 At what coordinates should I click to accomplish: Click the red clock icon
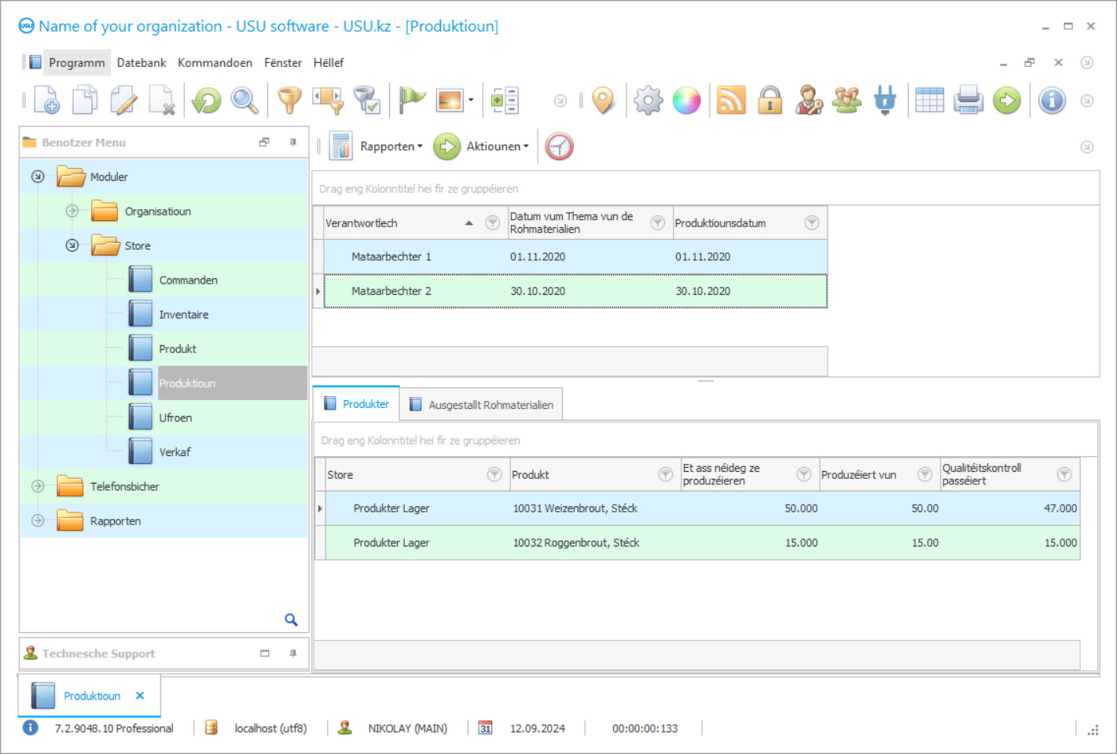[x=559, y=146]
